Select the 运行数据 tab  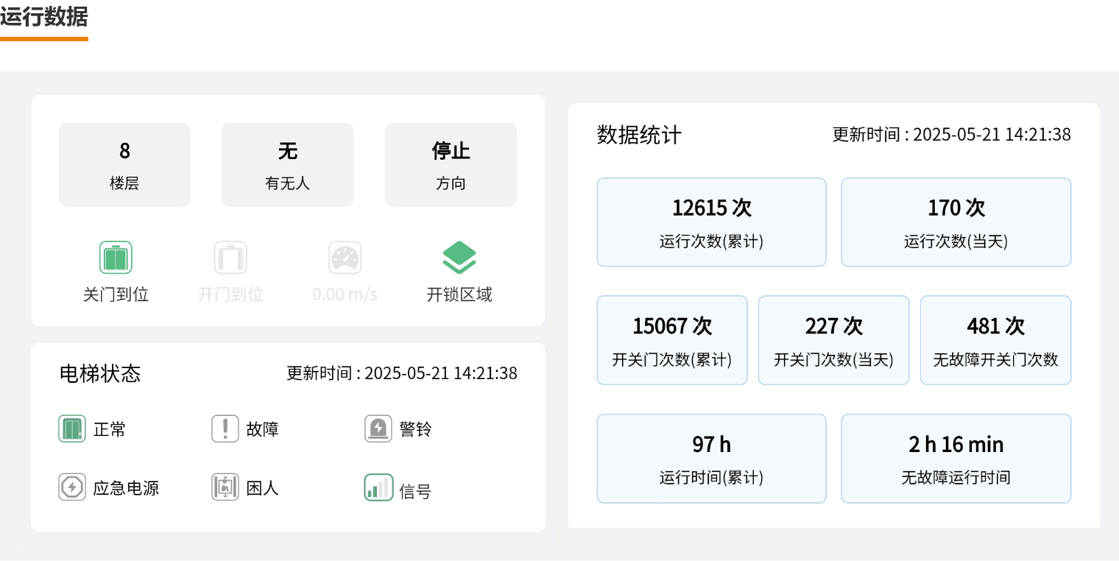44,18
